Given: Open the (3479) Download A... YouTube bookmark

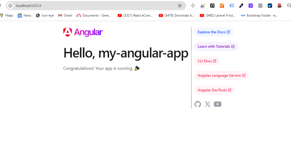Looking at the screenshot, I should click(176, 15).
